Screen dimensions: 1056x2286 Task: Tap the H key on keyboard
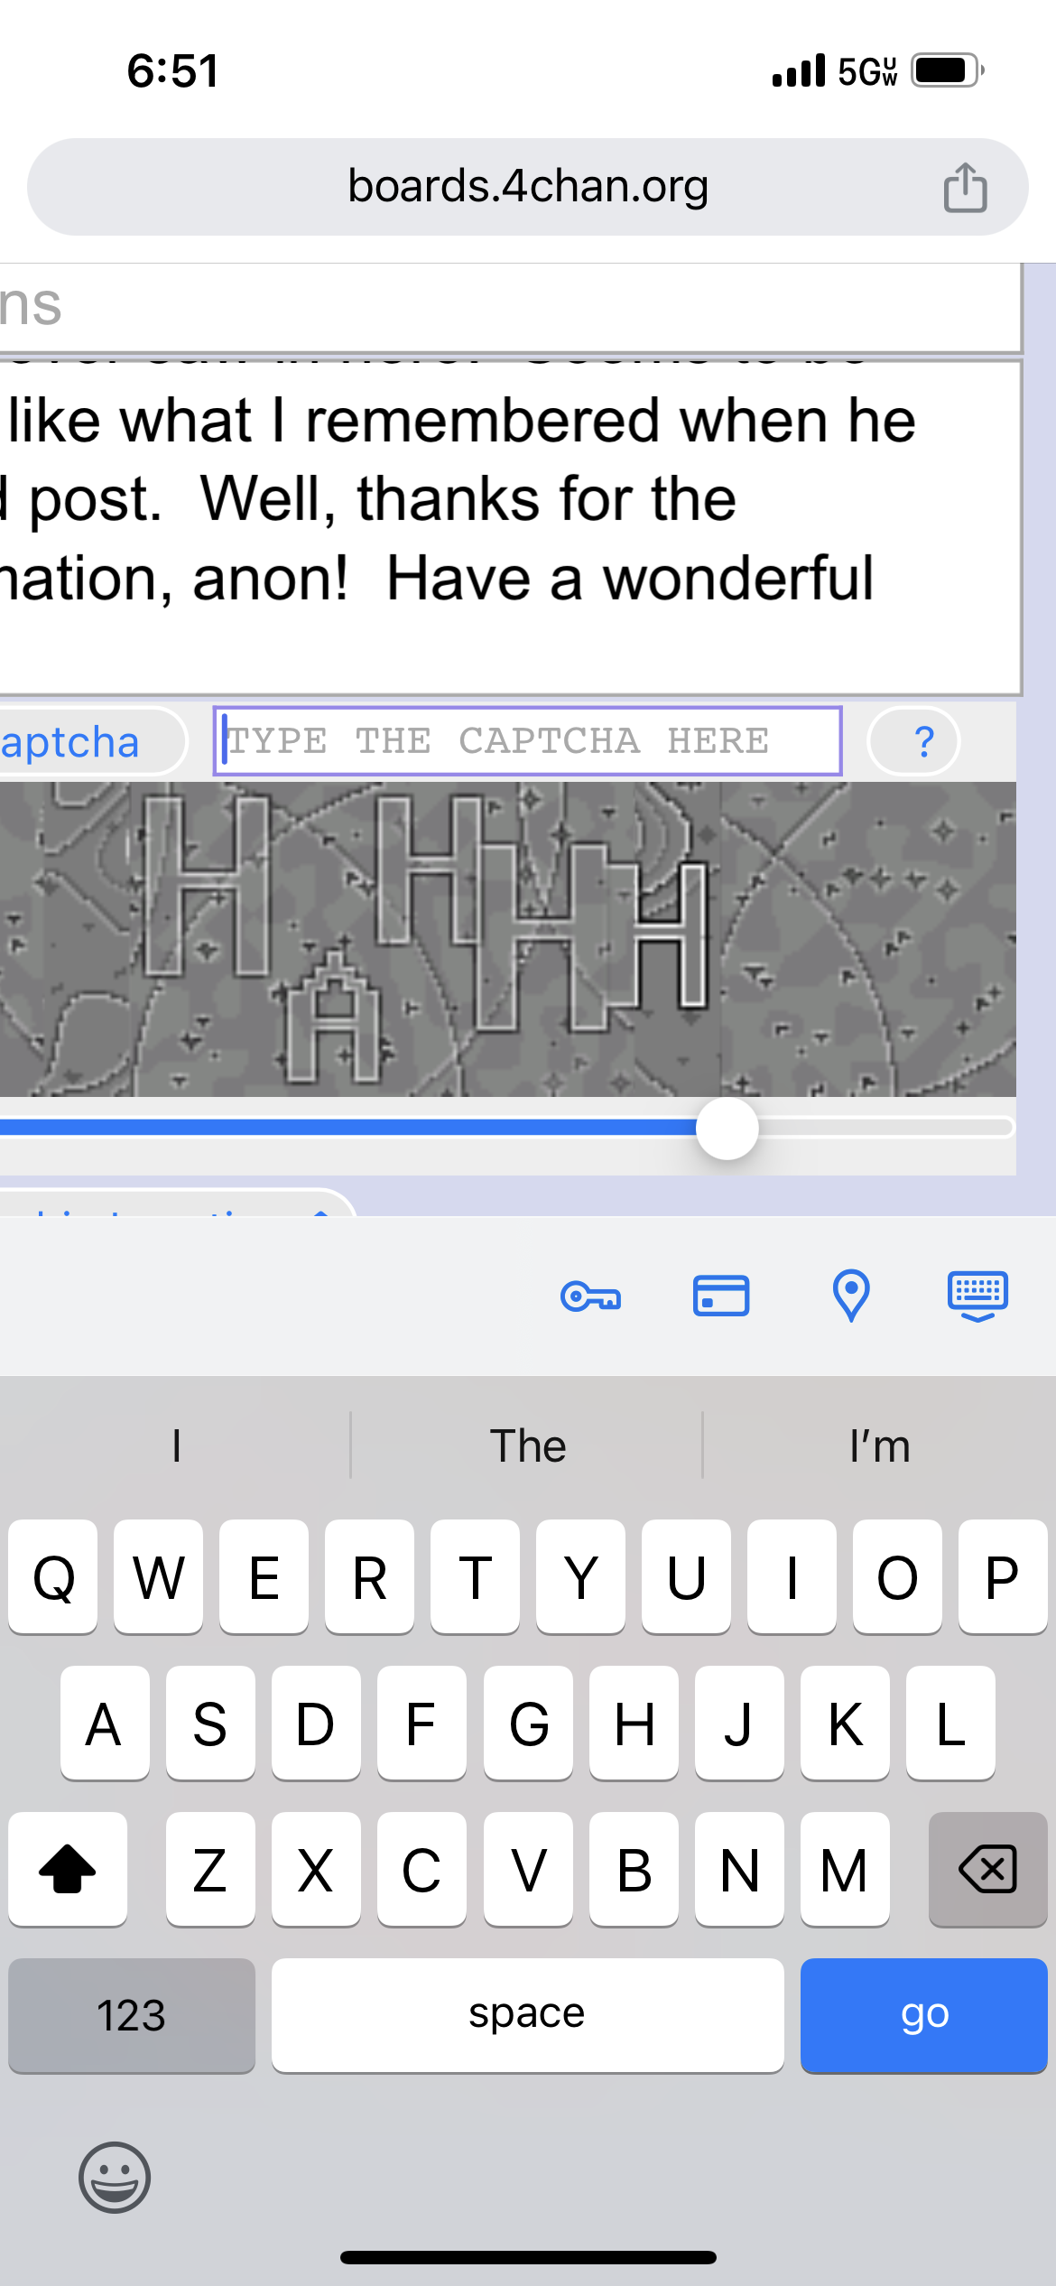tap(634, 1723)
